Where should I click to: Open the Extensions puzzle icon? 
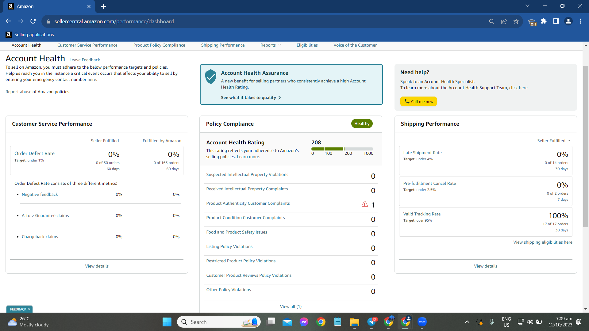click(544, 21)
